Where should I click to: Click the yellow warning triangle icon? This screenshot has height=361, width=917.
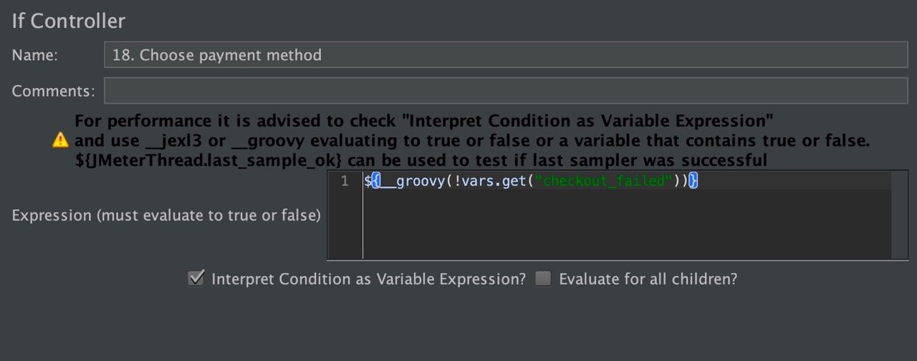(61, 140)
